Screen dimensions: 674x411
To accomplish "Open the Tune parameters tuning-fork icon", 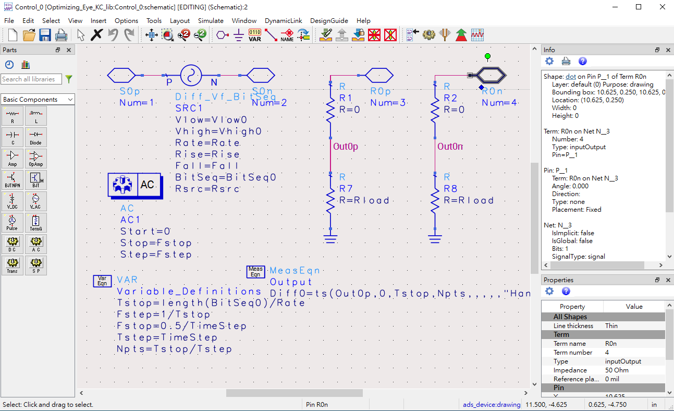I will click(x=445, y=35).
